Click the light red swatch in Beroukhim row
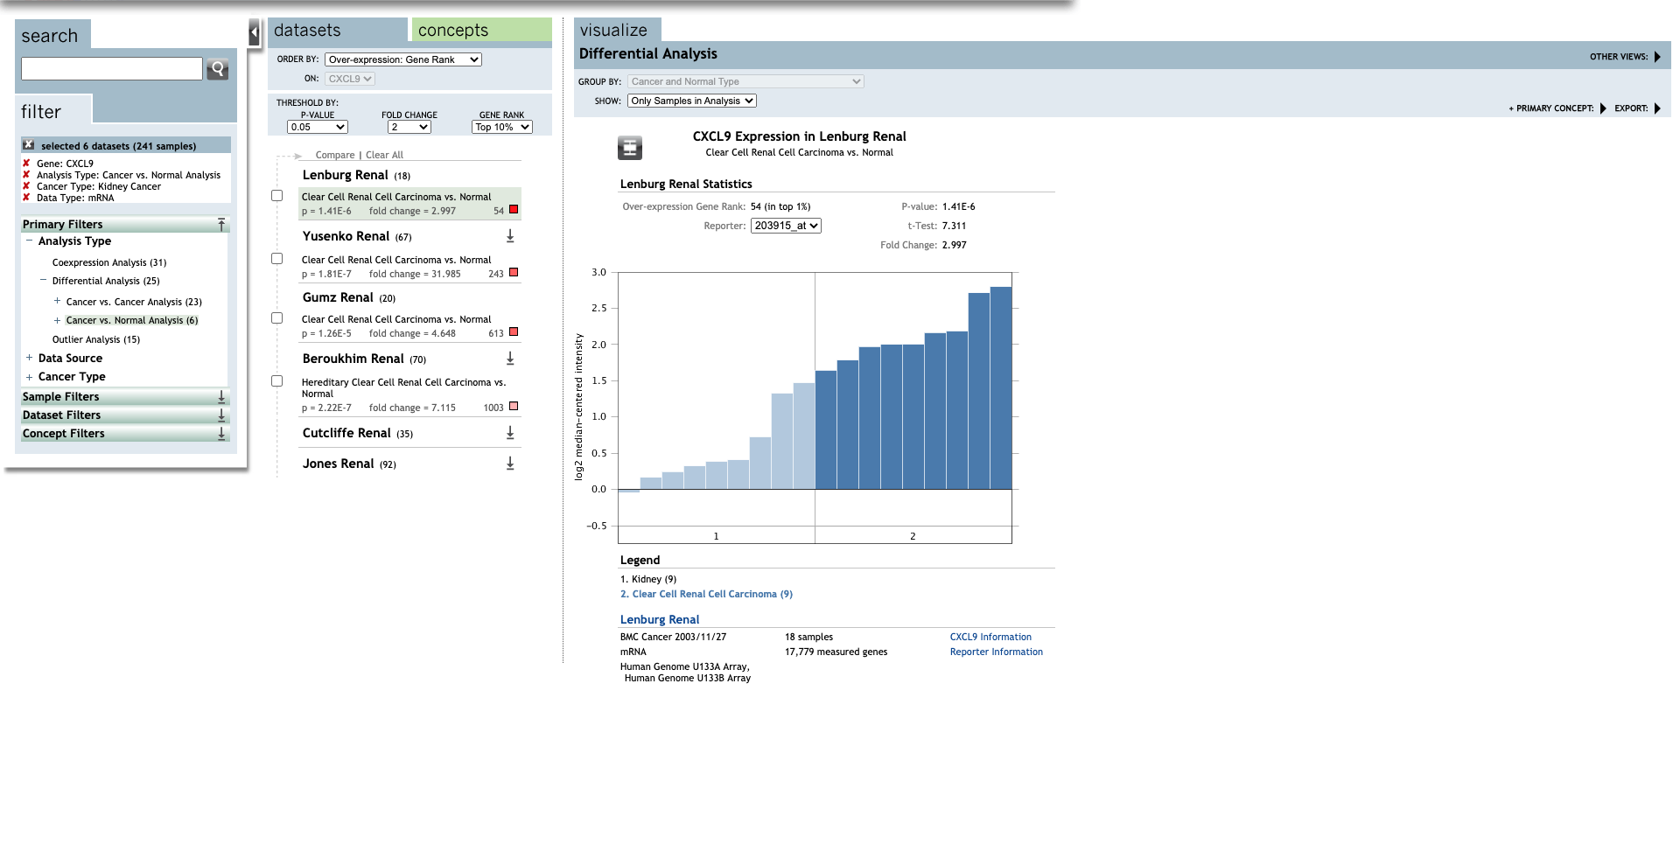Screen dimensions: 1680x844 pyautogui.click(x=514, y=407)
